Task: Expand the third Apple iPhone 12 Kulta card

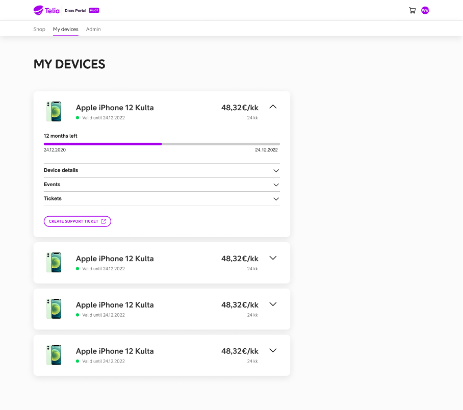Action: 273,304
